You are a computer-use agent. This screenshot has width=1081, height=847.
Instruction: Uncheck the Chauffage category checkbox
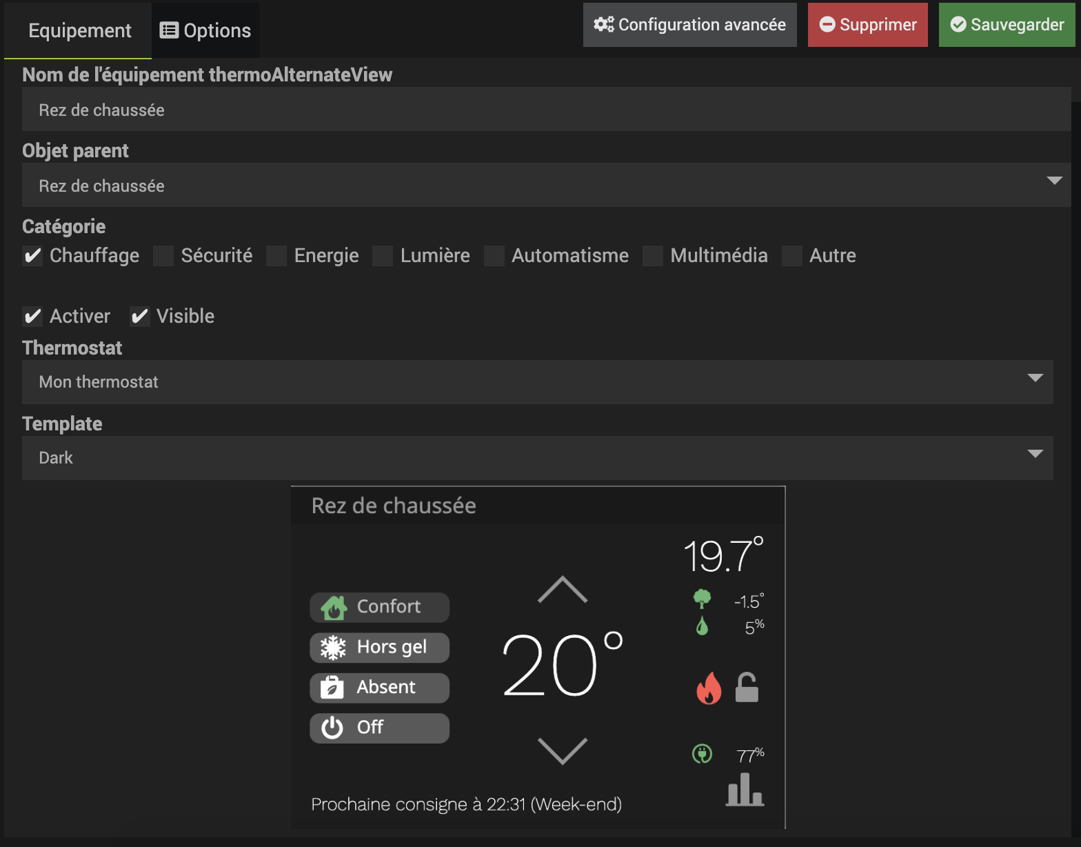tap(32, 256)
